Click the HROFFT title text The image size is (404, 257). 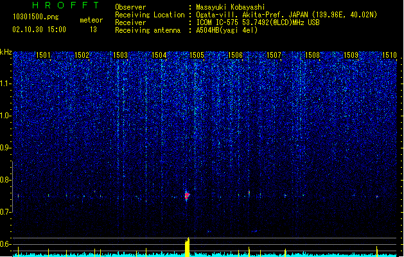(x=66, y=5)
